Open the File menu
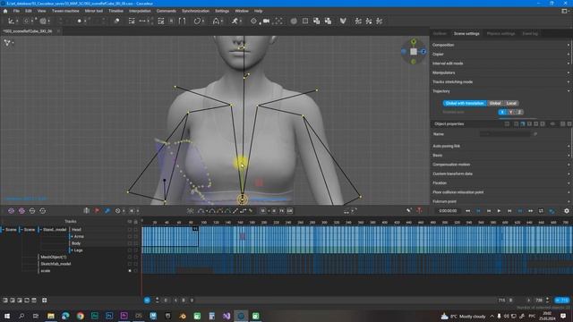The image size is (573, 322). (16, 11)
